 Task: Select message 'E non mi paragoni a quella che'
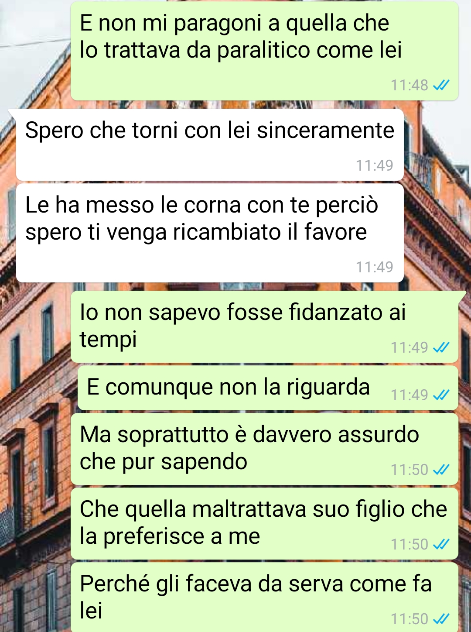click(x=264, y=51)
